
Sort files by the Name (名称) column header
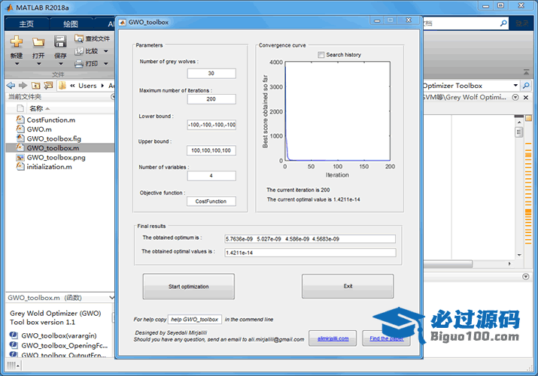pos(36,108)
